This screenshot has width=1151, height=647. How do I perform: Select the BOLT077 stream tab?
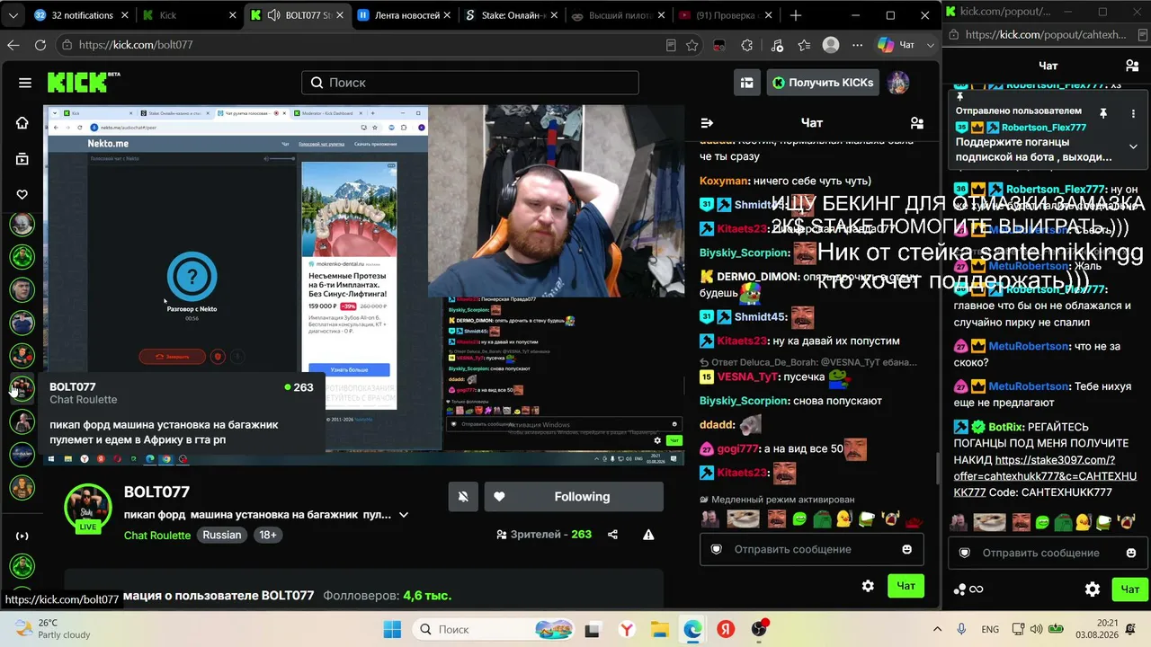[297, 15]
